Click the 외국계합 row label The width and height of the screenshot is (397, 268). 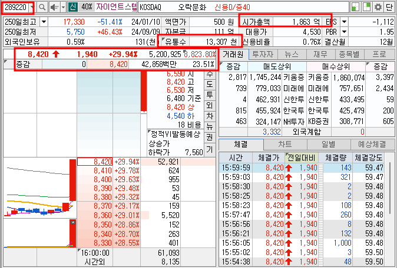point(307,132)
